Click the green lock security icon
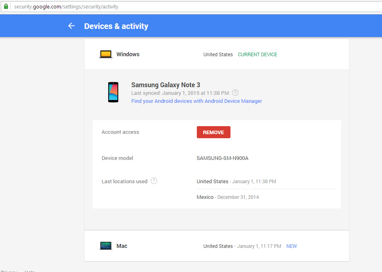382x272 pixels. [6, 6]
